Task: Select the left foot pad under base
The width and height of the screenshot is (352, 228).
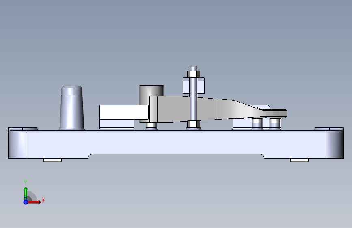Action: tap(52, 160)
